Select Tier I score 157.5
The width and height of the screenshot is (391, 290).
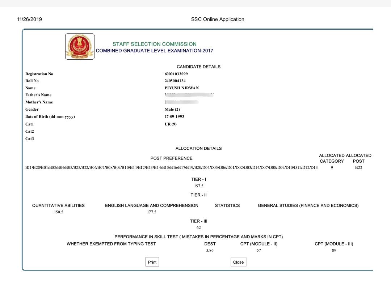coord(199,186)
